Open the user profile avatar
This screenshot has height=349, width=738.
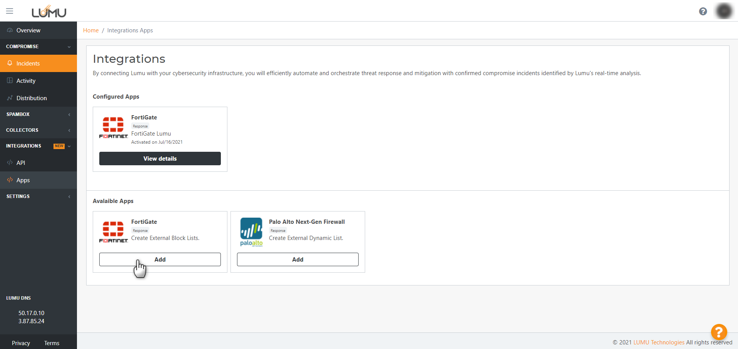click(723, 11)
